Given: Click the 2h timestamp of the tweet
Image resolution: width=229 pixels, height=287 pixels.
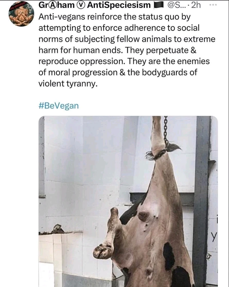Looking at the screenshot, I should 196,5.
